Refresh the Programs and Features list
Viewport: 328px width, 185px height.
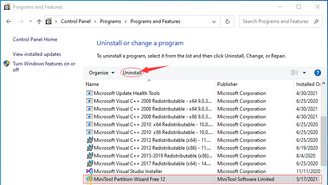[228, 21]
